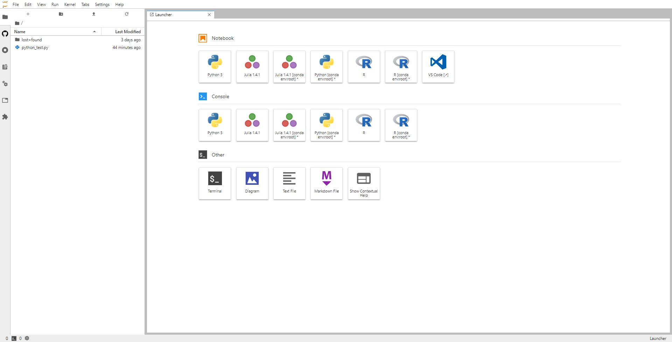
Task: Start Python conda env:root notebook
Action: [x=327, y=67]
